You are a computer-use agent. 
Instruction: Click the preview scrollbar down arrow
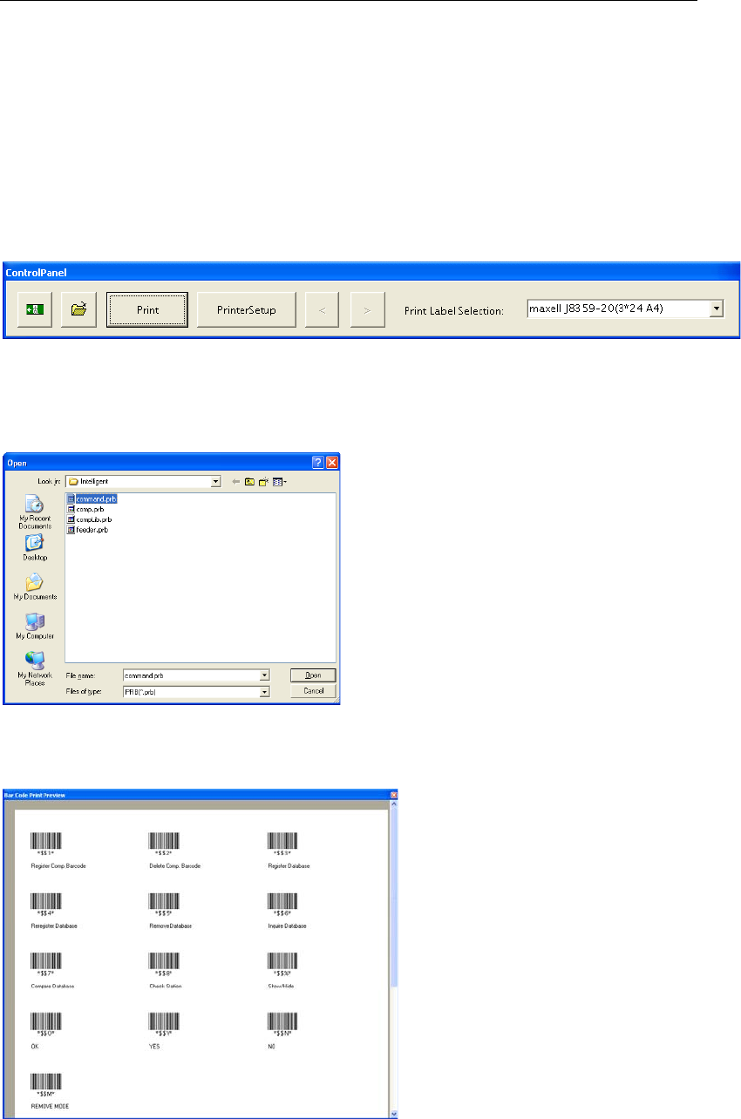[394, 1113]
